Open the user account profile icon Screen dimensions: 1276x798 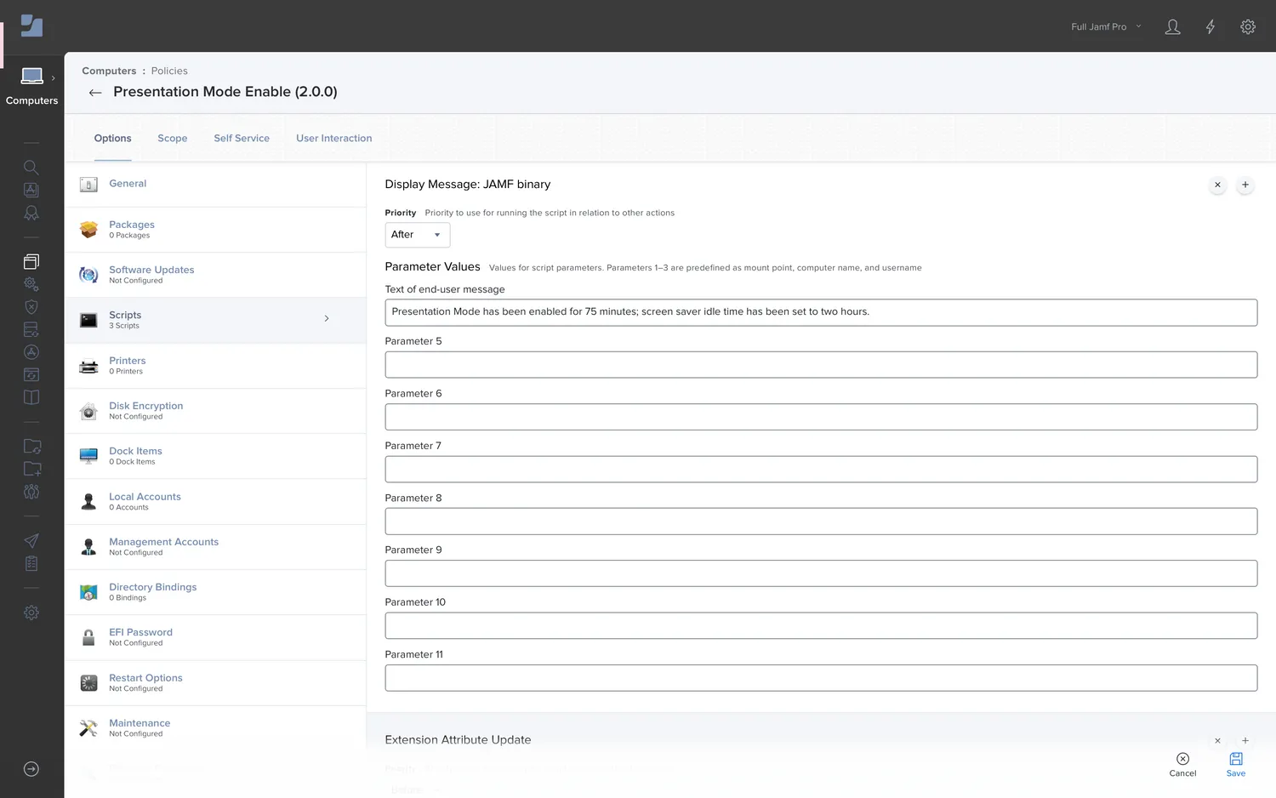[1172, 27]
